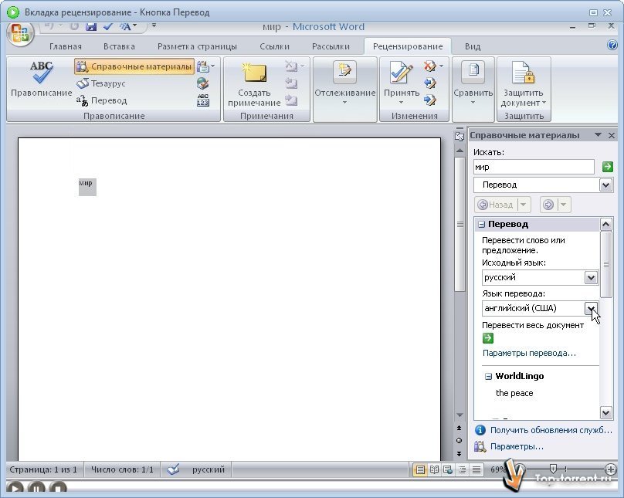The width and height of the screenshot is (624, 498).
Task: Open the Тезаурус thesaurus
Action: [101, 83]
